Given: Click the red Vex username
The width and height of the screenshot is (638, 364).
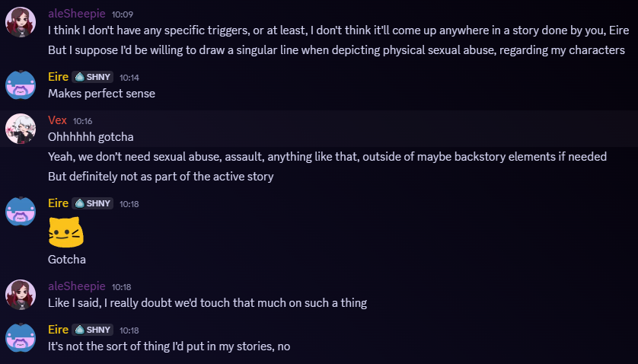Looking at the screenshot, I should click(57, 120).
